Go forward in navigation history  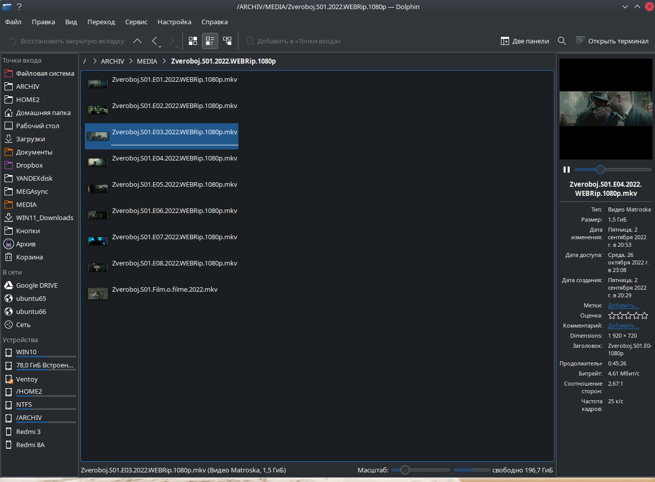(x=173, y=41)
